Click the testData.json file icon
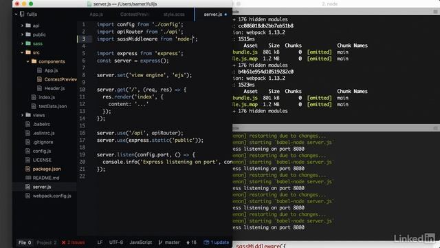Screen dimensions: 440x248 pos(34,106)
